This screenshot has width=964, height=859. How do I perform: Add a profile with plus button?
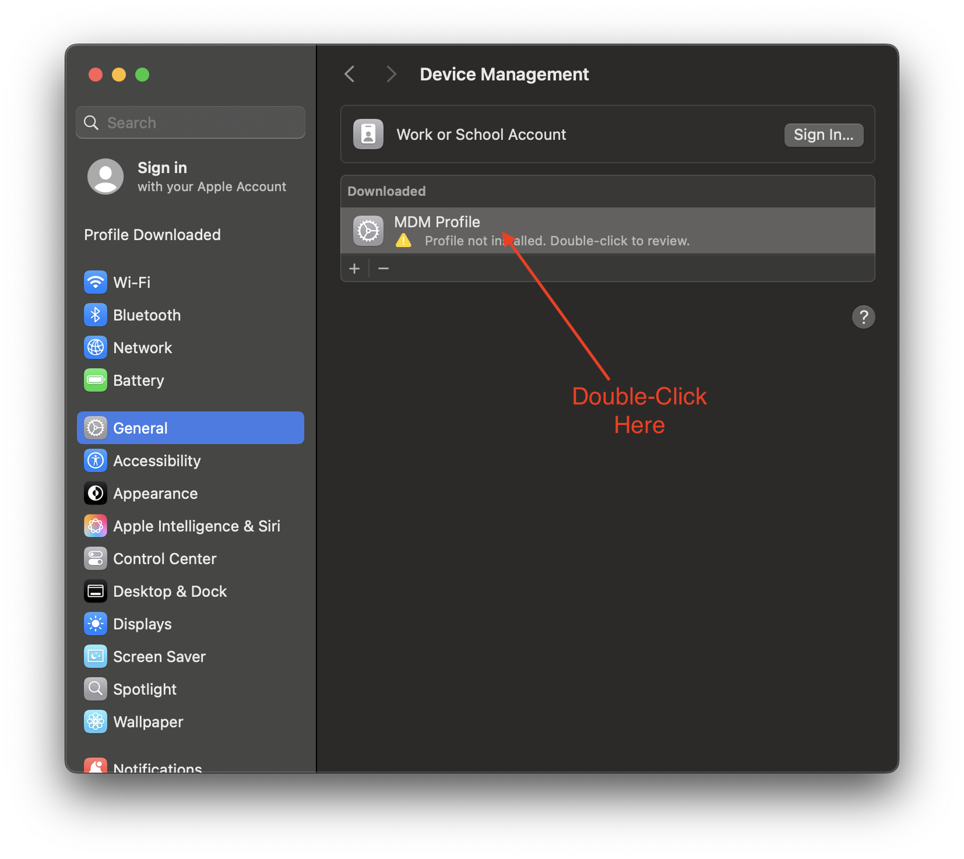(x=354, y=269)
